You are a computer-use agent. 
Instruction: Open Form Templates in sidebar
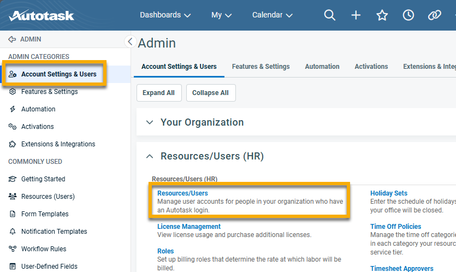[x=45, y=214]
